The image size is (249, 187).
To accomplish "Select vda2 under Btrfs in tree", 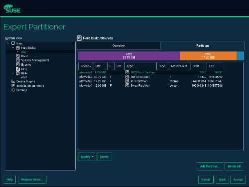I will click(24, 77).
